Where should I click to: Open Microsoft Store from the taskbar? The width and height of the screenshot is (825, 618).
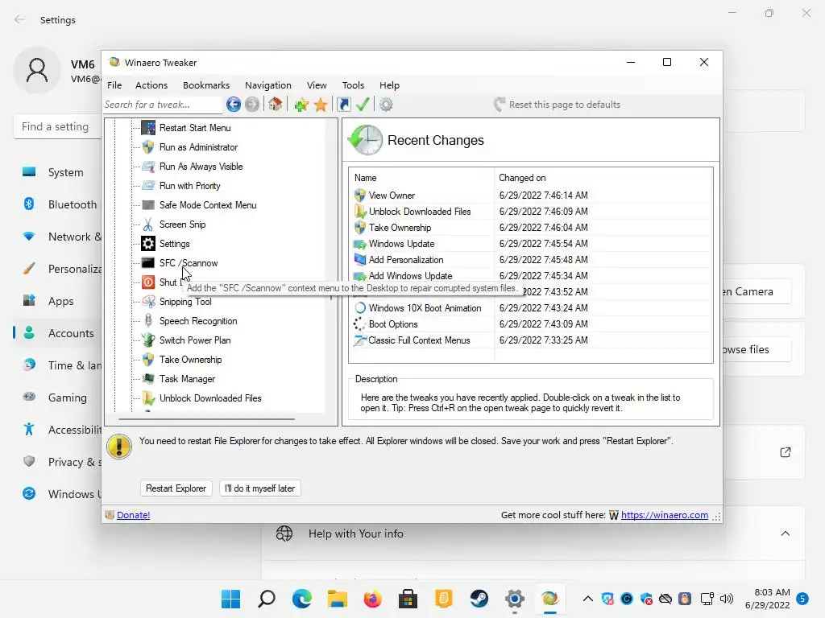click(408, 599)
